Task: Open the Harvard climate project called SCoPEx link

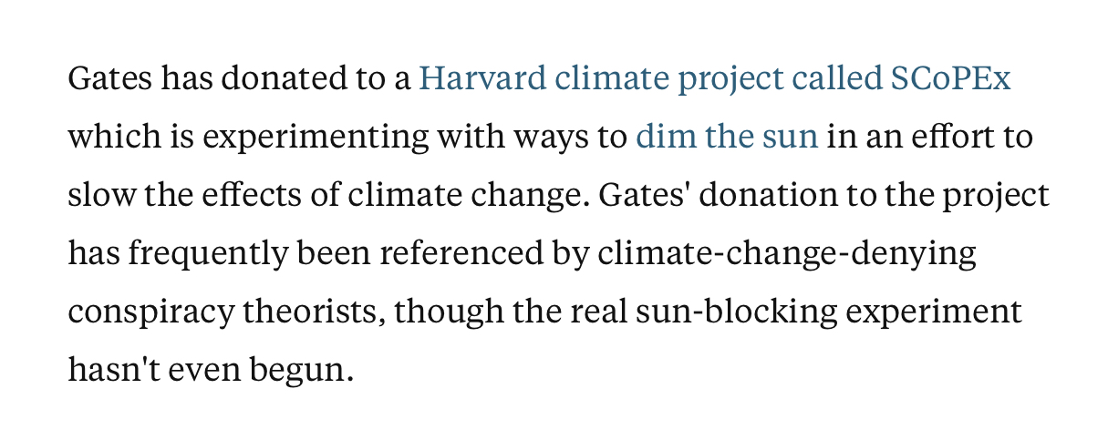Action: (714, 80)
